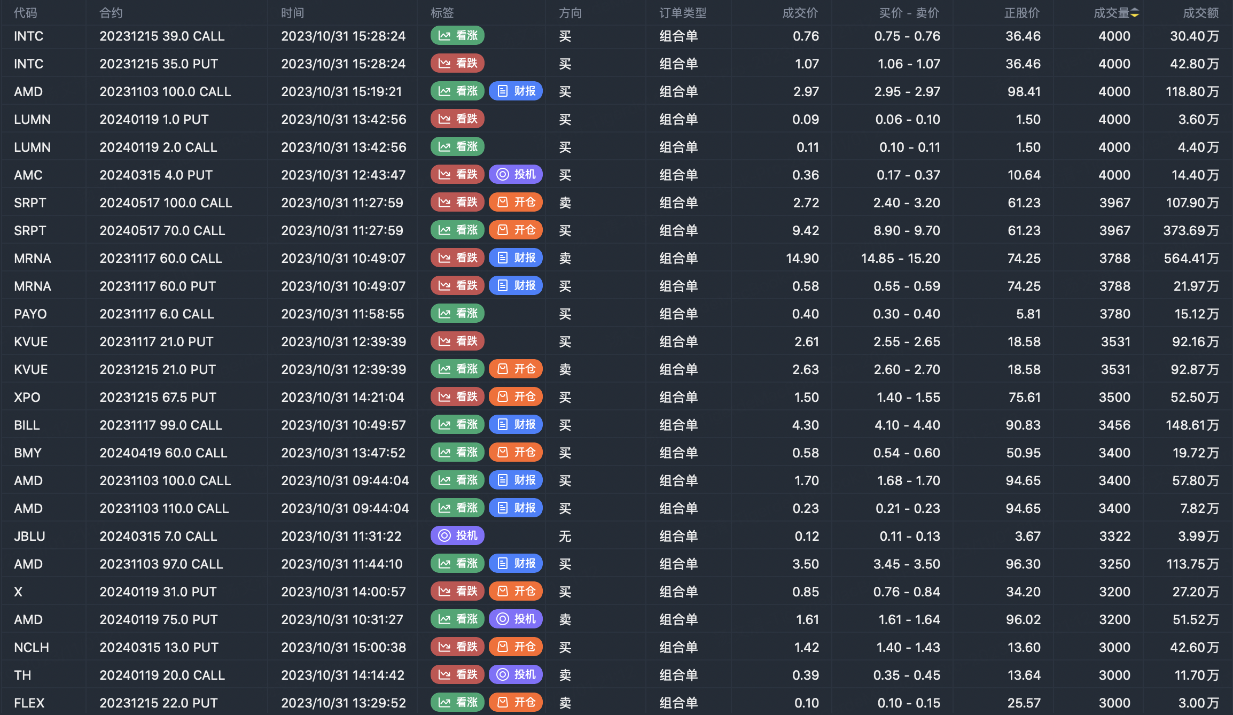Viewport: 1233px width, 715px height.
Task: Click the 看跌 tag on INTC 35.0 PUT row
Action: [457, 64]
